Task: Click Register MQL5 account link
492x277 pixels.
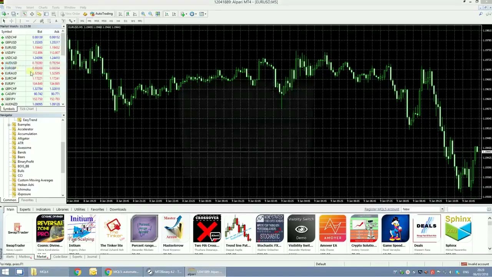Action: [382, 209]
